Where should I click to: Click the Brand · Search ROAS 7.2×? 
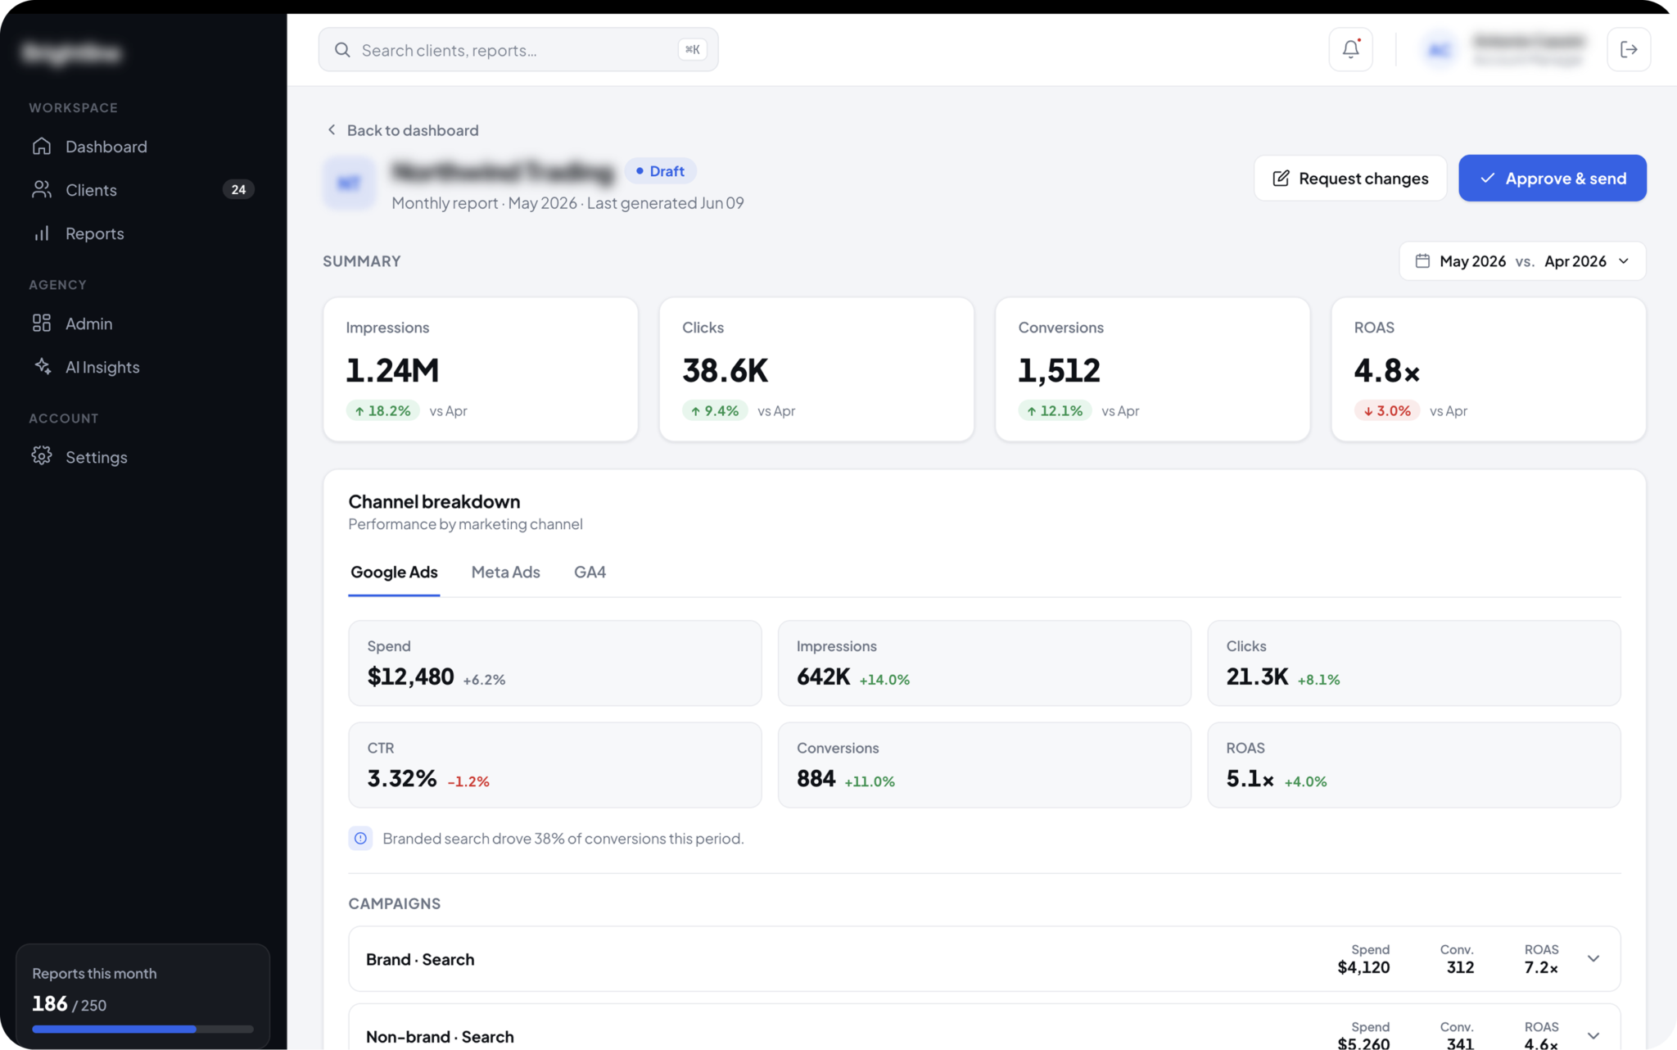[1541, 967]
